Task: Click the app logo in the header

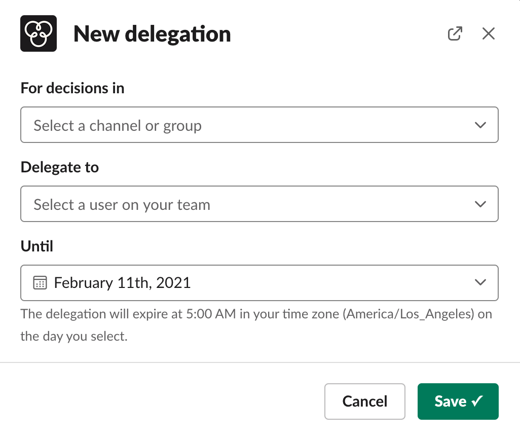Action: (x=38, y=32)
